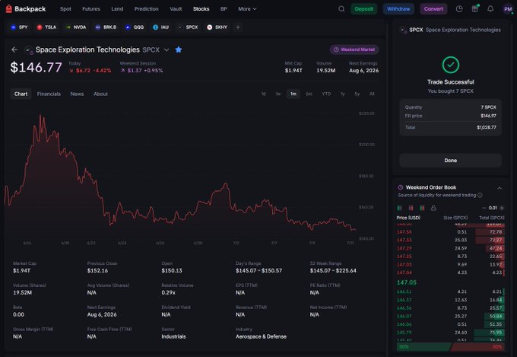Image resolution: width=517 pixels, height=357 pixels.
Task: Open the BP menu
Action: (224, 9)
